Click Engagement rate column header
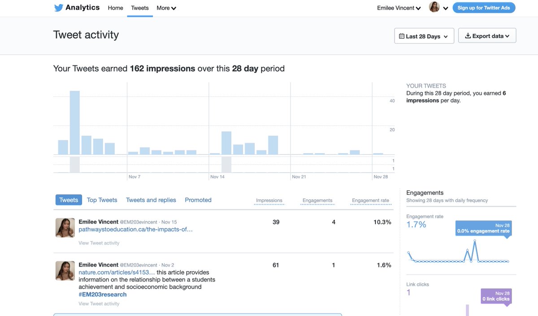The width and height of the screenshot is (538, 316). [x=370, y=201]
